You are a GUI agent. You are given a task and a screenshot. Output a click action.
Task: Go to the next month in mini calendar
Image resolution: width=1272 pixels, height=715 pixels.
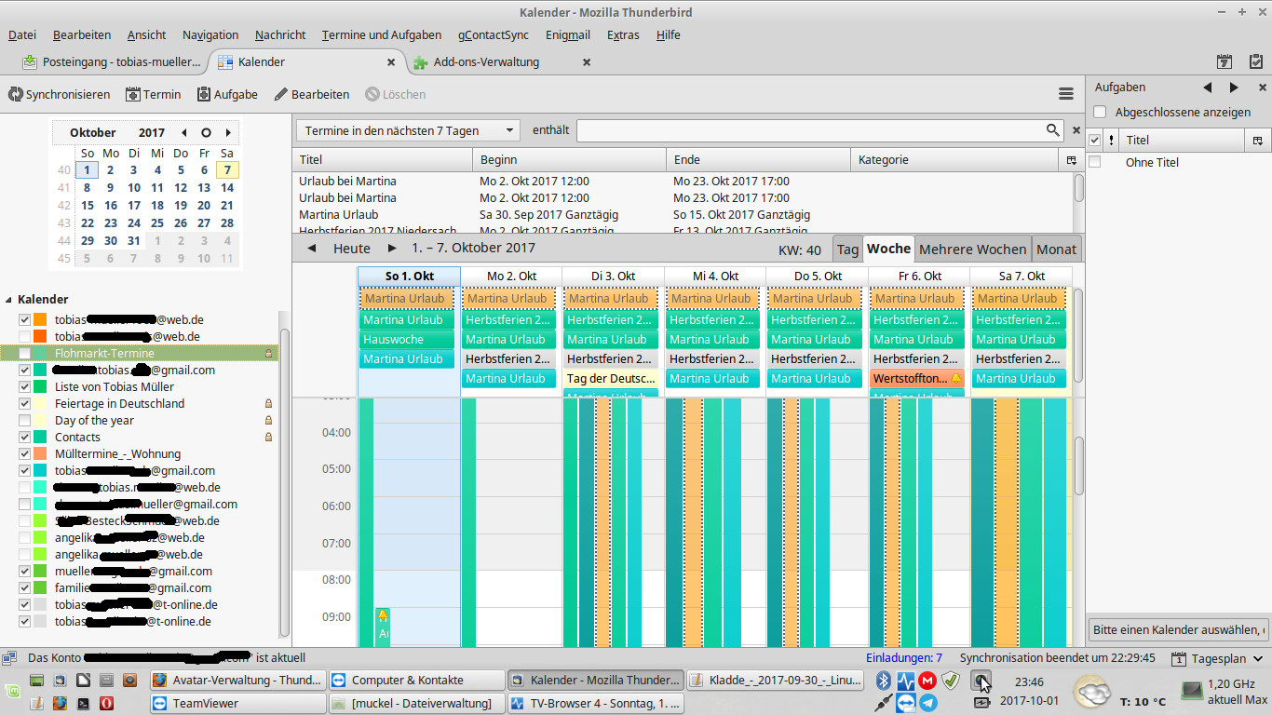tap(228, 132)
